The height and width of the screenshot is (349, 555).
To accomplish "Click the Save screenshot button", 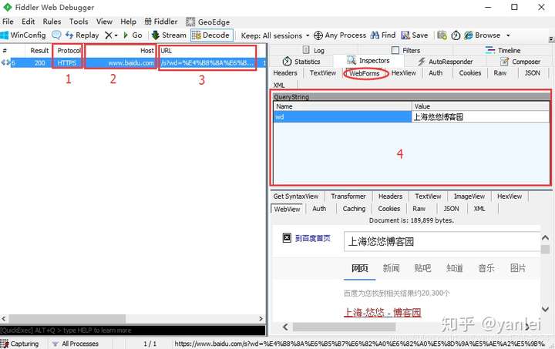I will tap(415, 35).
